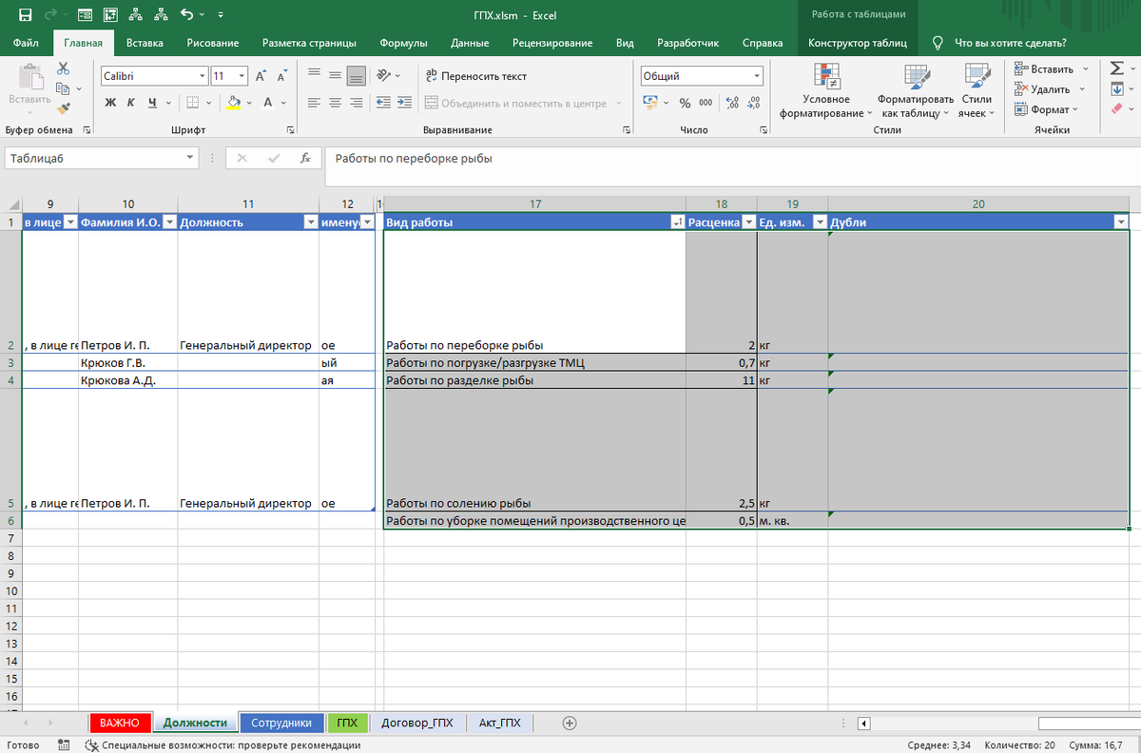Screen dimensions: 1141x753
Task: Open the Разработчик ribbon tab
Action: coord(687,43)
